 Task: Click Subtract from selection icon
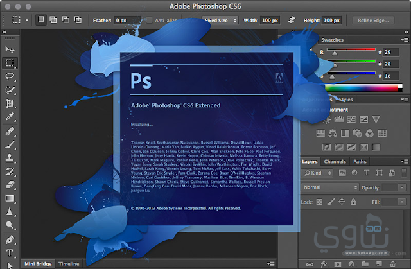click(x=66, y=20)
